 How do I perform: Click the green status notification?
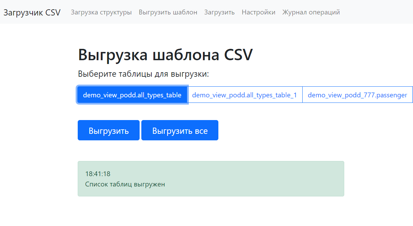click(211, 179)
